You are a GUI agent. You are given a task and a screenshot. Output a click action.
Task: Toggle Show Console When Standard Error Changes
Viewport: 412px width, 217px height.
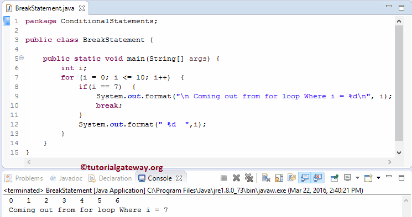click(317, 178)
